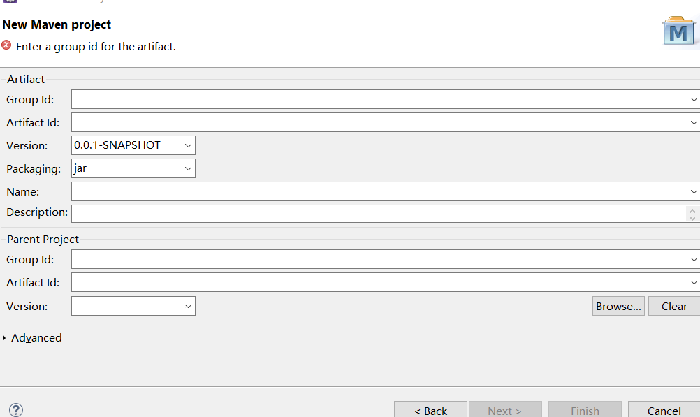Open the Name field dropdown arrow

click(x=694, y=191)
